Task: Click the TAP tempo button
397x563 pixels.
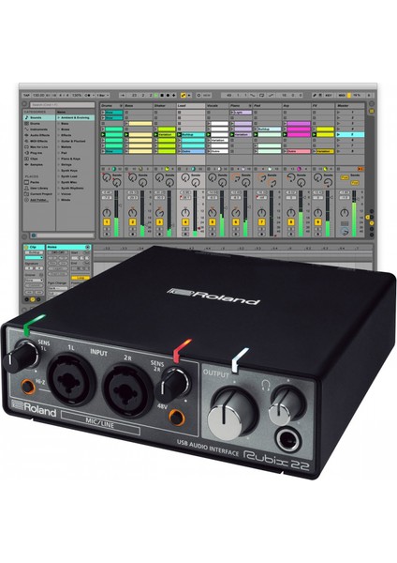Action: 27,96
